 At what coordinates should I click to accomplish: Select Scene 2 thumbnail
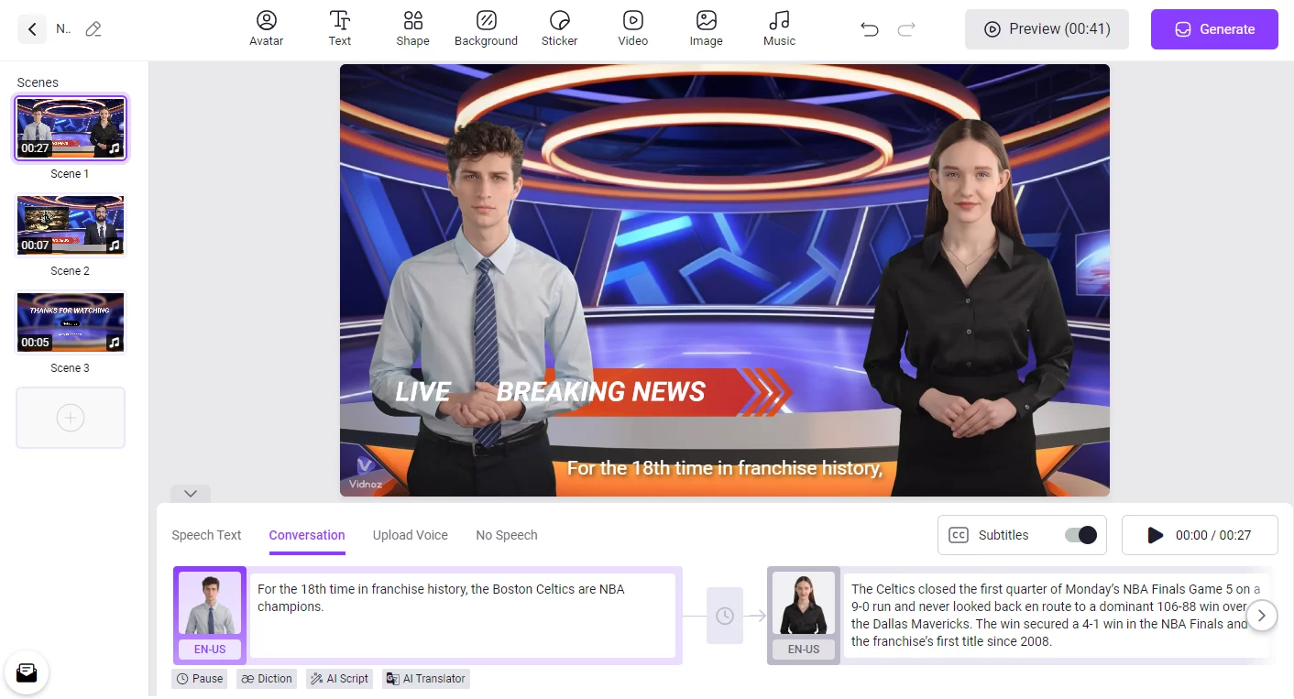[x=71, y=225]
